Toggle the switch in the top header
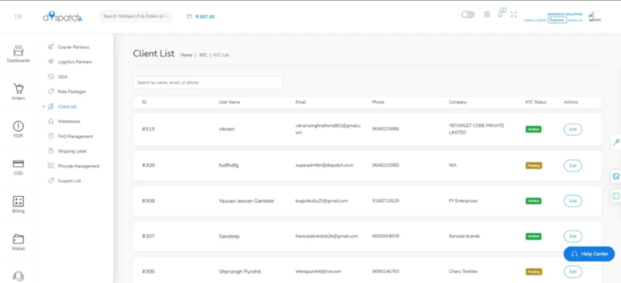Image resolution: width=621 pixels, height=283 pixels. tap(468, 15)
